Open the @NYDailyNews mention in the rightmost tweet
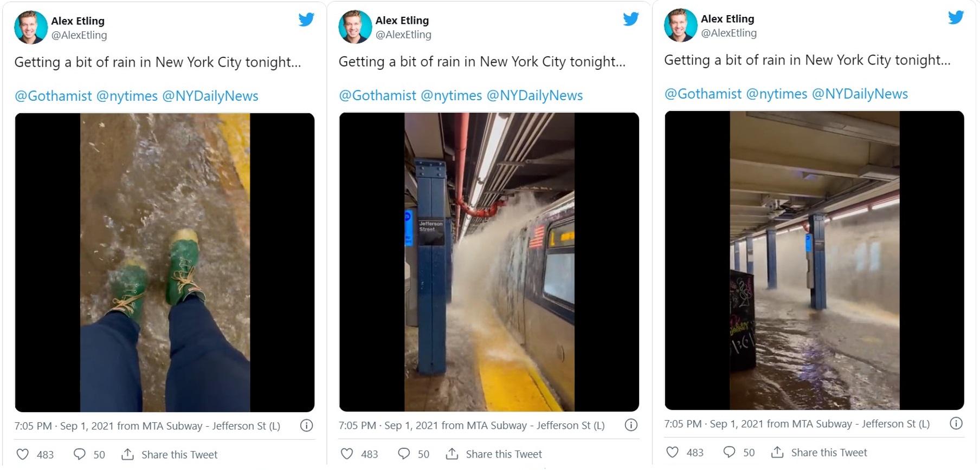 (x=859, y=94)
